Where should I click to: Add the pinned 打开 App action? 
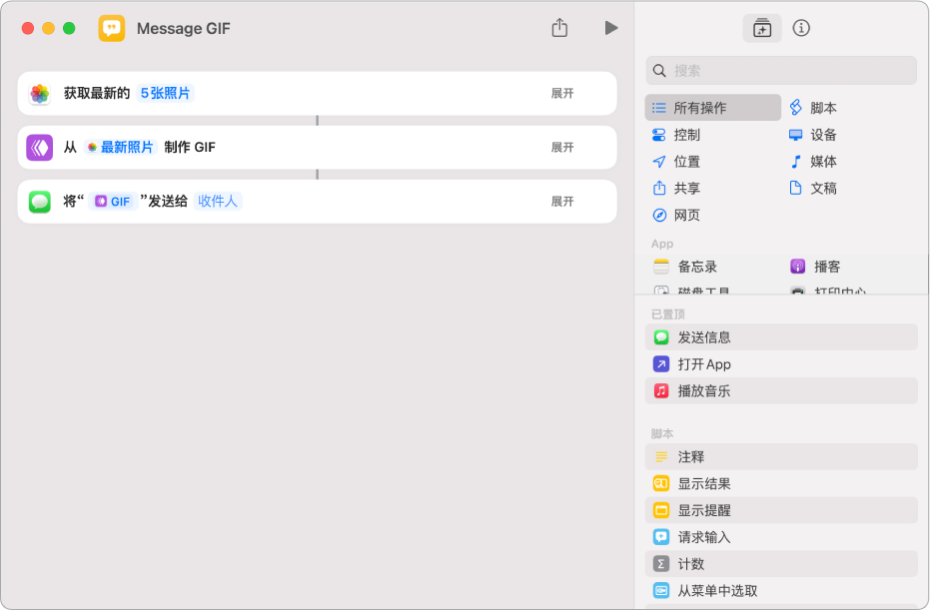click(x=781, y=363)
